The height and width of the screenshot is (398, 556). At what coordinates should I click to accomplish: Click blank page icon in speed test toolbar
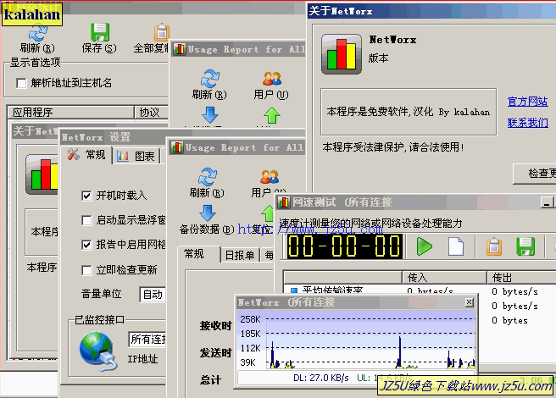click(456, 246)
